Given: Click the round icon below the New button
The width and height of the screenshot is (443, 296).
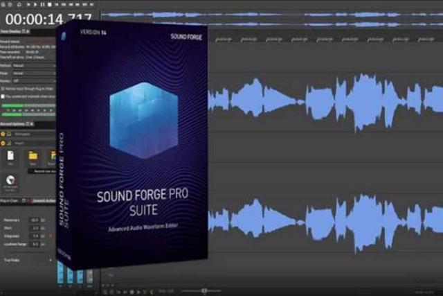Looking at the screenshot, I should (11, 181).
